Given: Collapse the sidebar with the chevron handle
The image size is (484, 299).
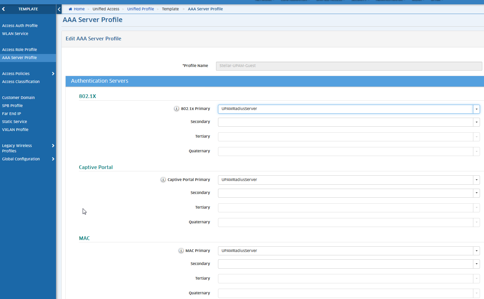Looking at the screenshot, I should pyautogui.click(x=59, y=9).
